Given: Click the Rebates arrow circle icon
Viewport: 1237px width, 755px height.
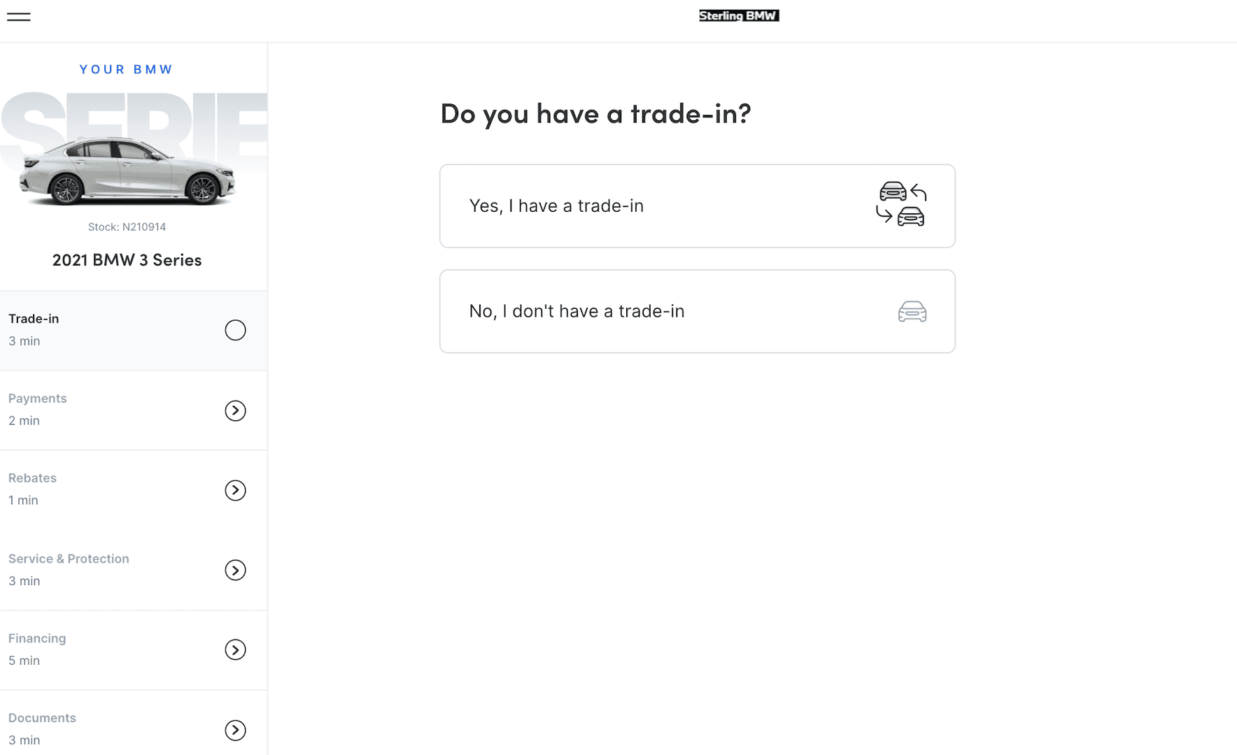Looking at the screenshot, I should click(235, 490).
